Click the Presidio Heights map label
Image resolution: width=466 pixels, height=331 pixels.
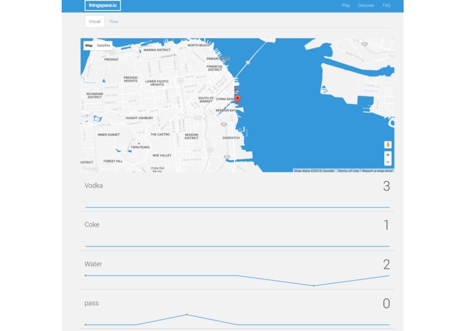coord(131,79)
